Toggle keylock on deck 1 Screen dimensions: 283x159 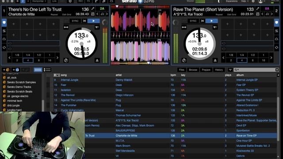point(66,27)
